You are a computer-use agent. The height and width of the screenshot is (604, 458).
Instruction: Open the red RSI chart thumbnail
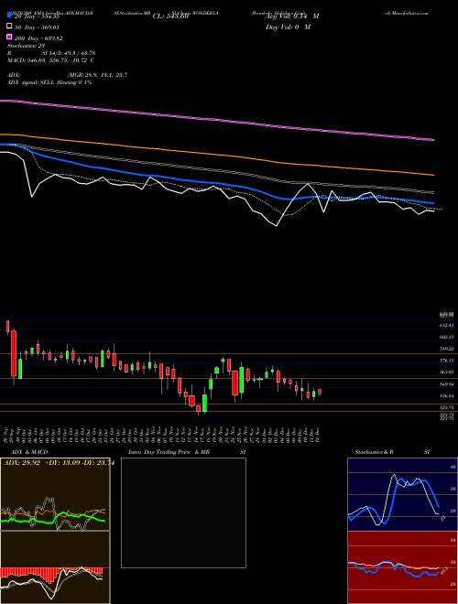[402, 567]
